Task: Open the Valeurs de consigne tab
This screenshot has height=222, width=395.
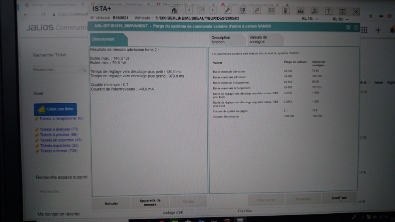Action: click(x=265, y=39)
